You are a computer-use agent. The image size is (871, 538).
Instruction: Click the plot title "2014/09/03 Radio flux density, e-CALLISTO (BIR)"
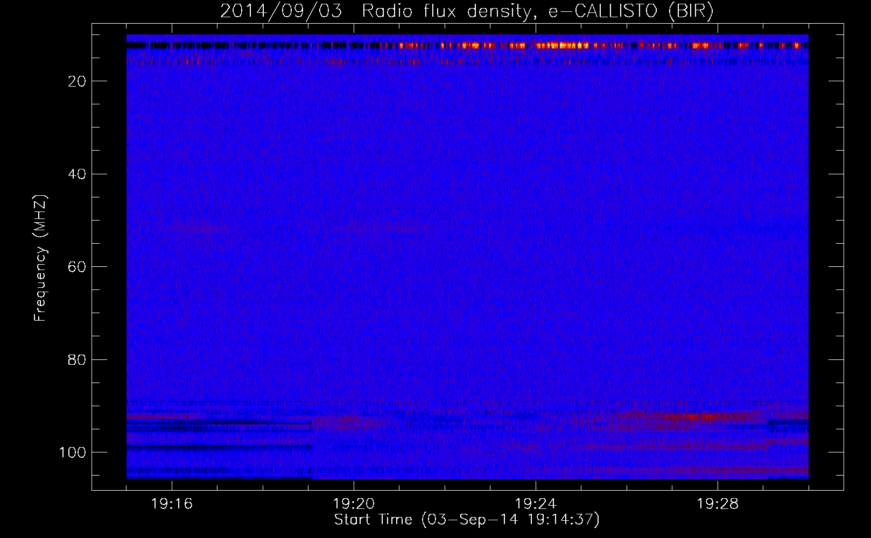click(x=467, y=11)
